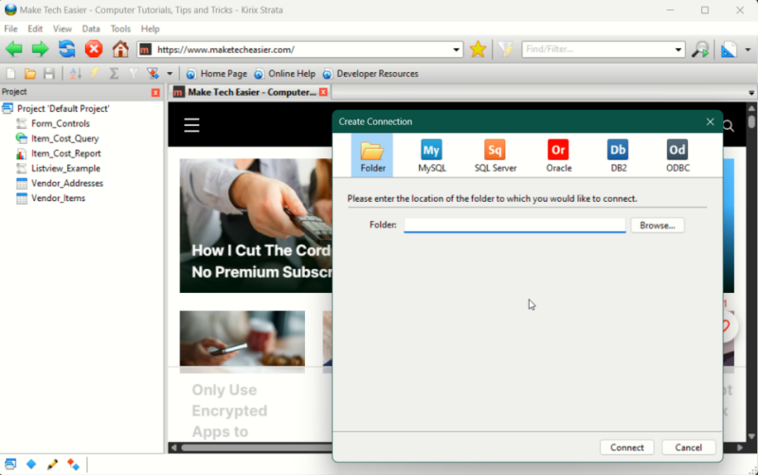Click the colored funnel icon in second toolbar
758x475 pixels.
(x=153, y=74)
